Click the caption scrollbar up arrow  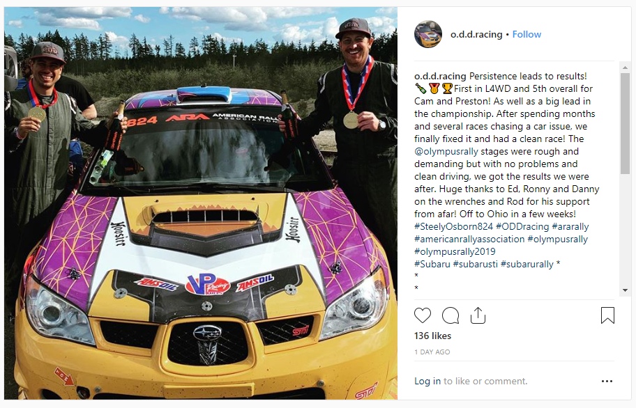coord(625,68)
